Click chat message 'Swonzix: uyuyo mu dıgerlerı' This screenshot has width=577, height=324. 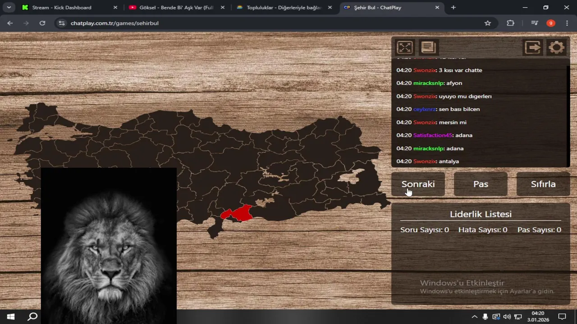click(444, 96)
